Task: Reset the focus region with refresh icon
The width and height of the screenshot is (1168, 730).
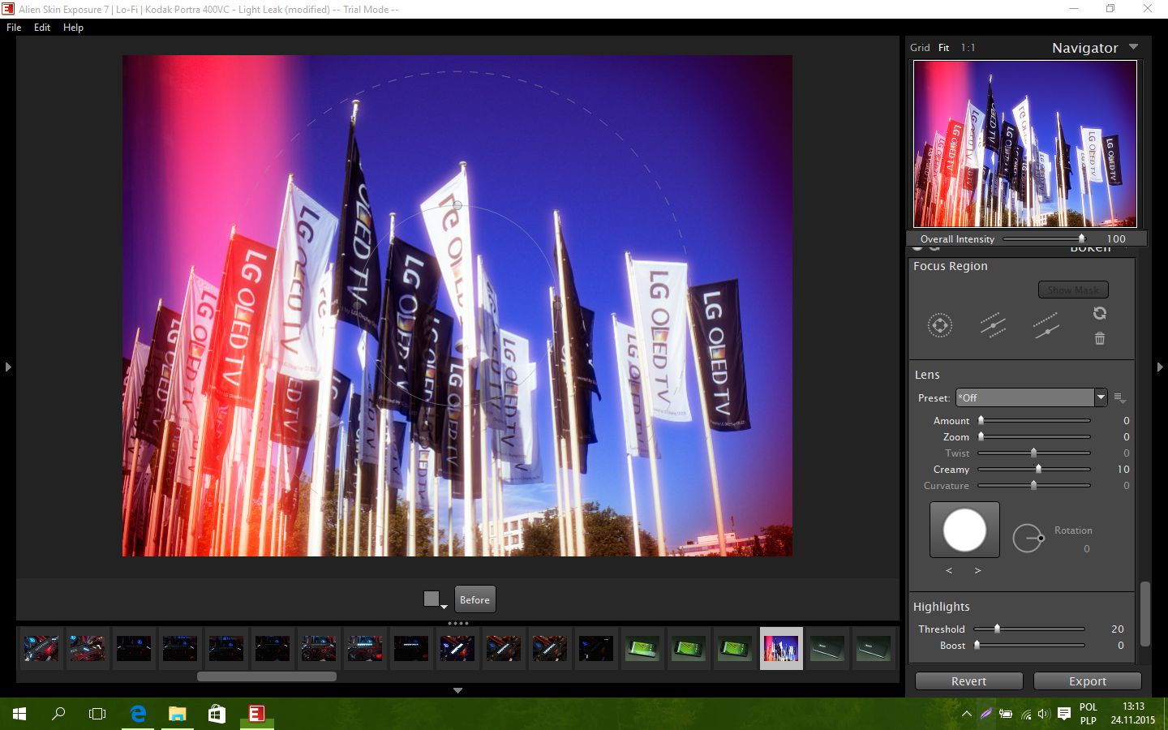Action: tap(1100, 313)
